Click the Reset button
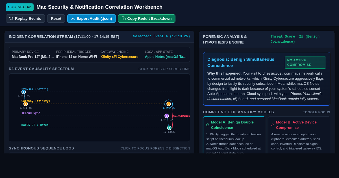Viewport: 339px width, 178px height. [56, 19]
